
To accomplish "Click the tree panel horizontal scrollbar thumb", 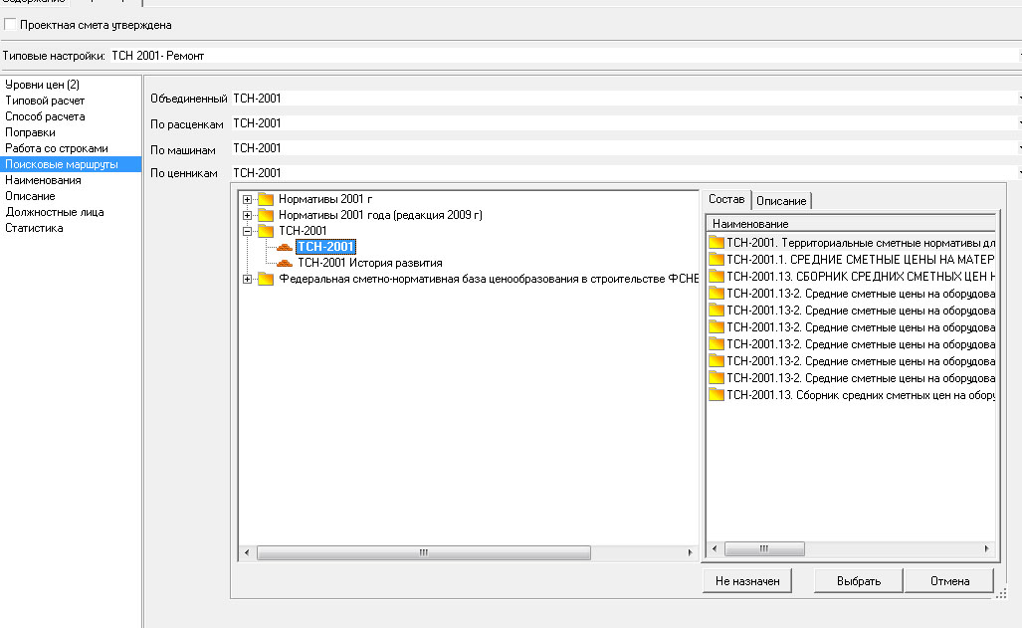I will click(424, 552).
